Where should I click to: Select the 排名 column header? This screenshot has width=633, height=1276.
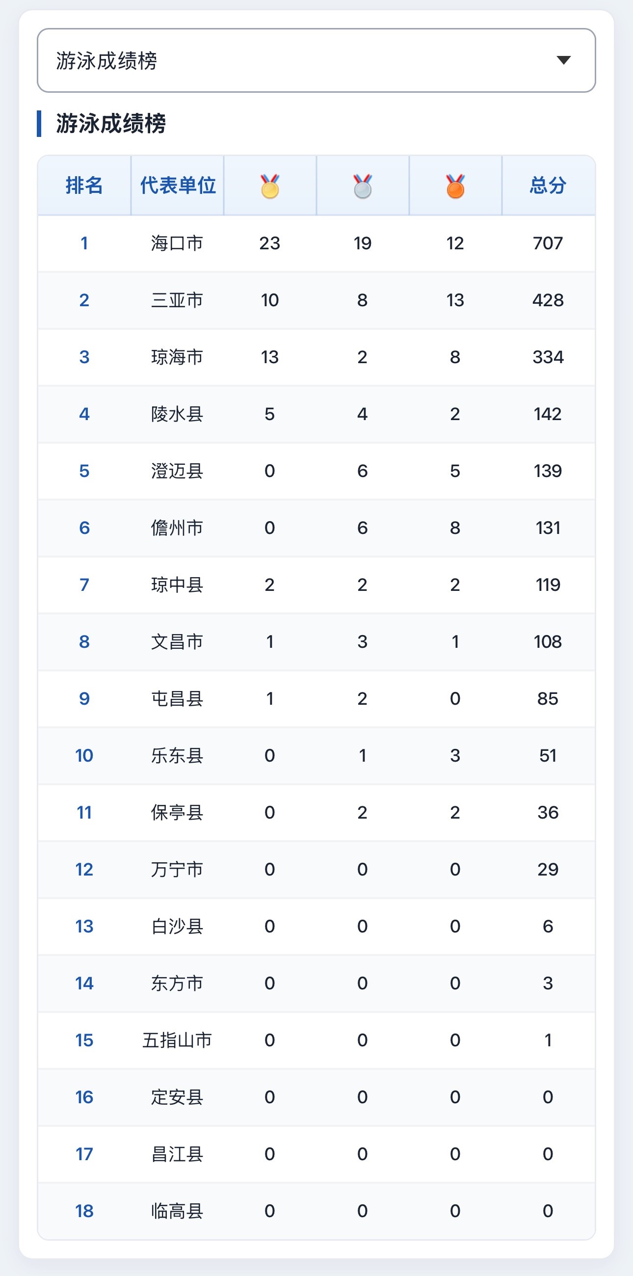coord(84,185)
